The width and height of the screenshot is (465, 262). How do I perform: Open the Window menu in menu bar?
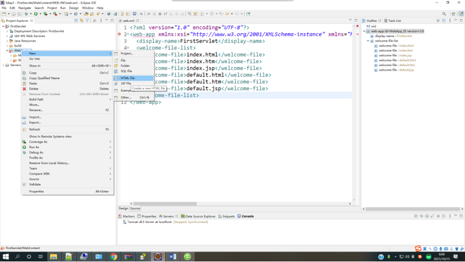pyautogui.click(x=87, y=8)
